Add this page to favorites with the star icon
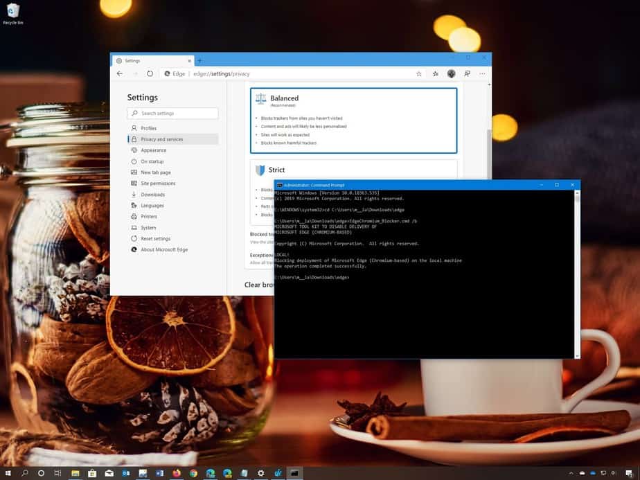 tap(419, 73)
